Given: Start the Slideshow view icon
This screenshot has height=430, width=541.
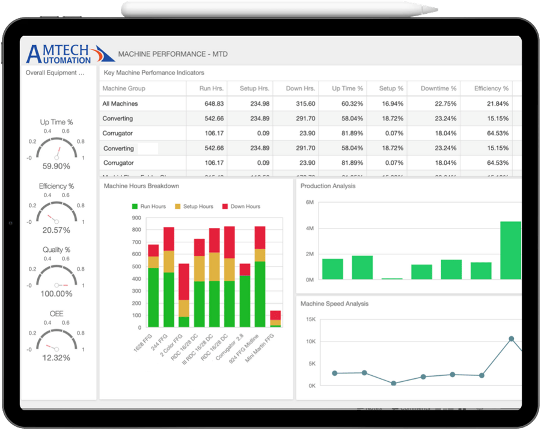Looking at the screenshot, I should (463, 408).
